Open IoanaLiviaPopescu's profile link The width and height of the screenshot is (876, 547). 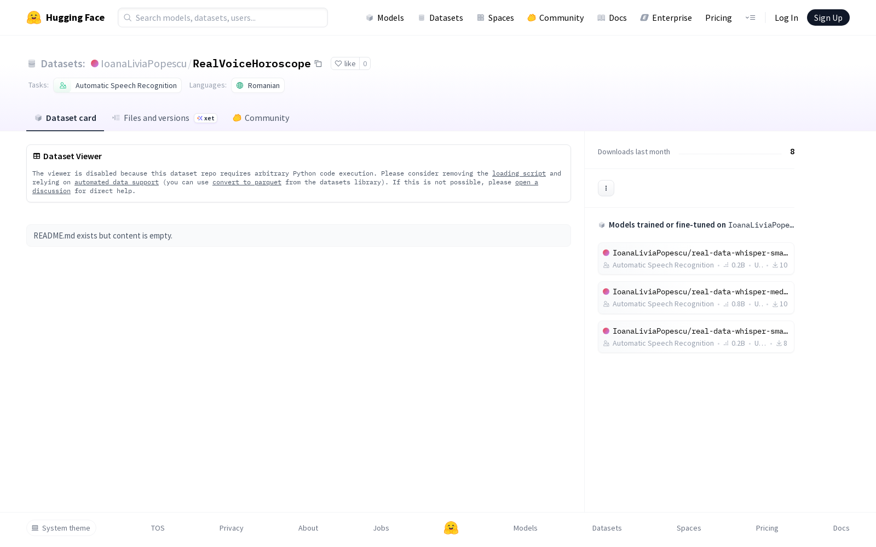point(143,63)
